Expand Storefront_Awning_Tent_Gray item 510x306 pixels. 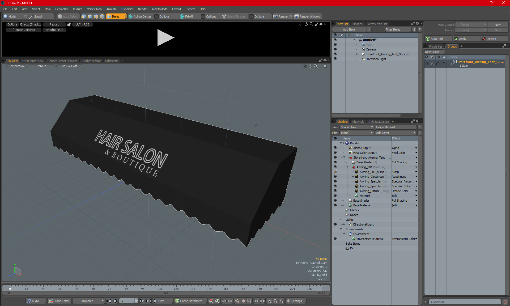pyautogui.click(x=357, y=54)
